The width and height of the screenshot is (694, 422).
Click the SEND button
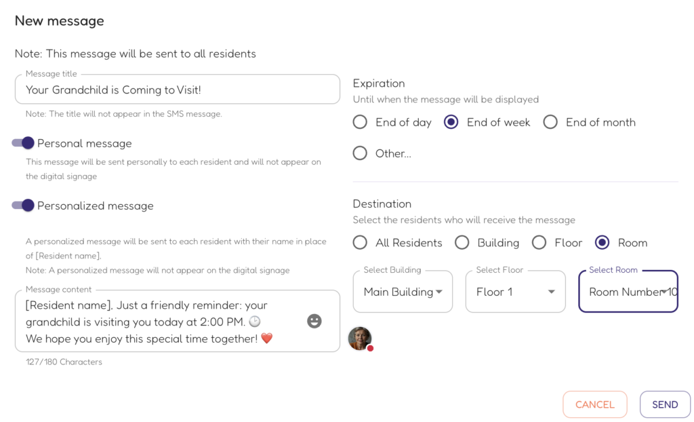click(665, 404)
